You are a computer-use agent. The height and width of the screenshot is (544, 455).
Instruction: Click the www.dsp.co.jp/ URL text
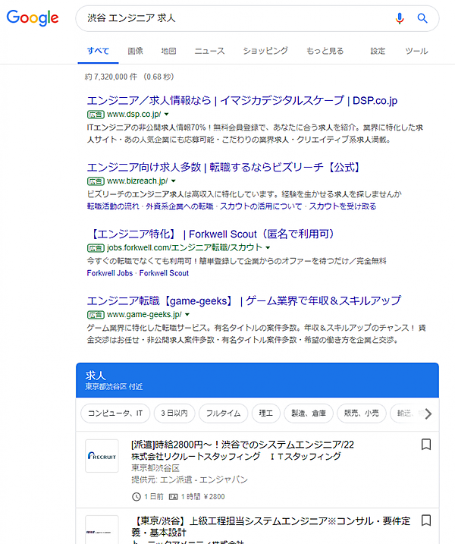tap(134, 114)
